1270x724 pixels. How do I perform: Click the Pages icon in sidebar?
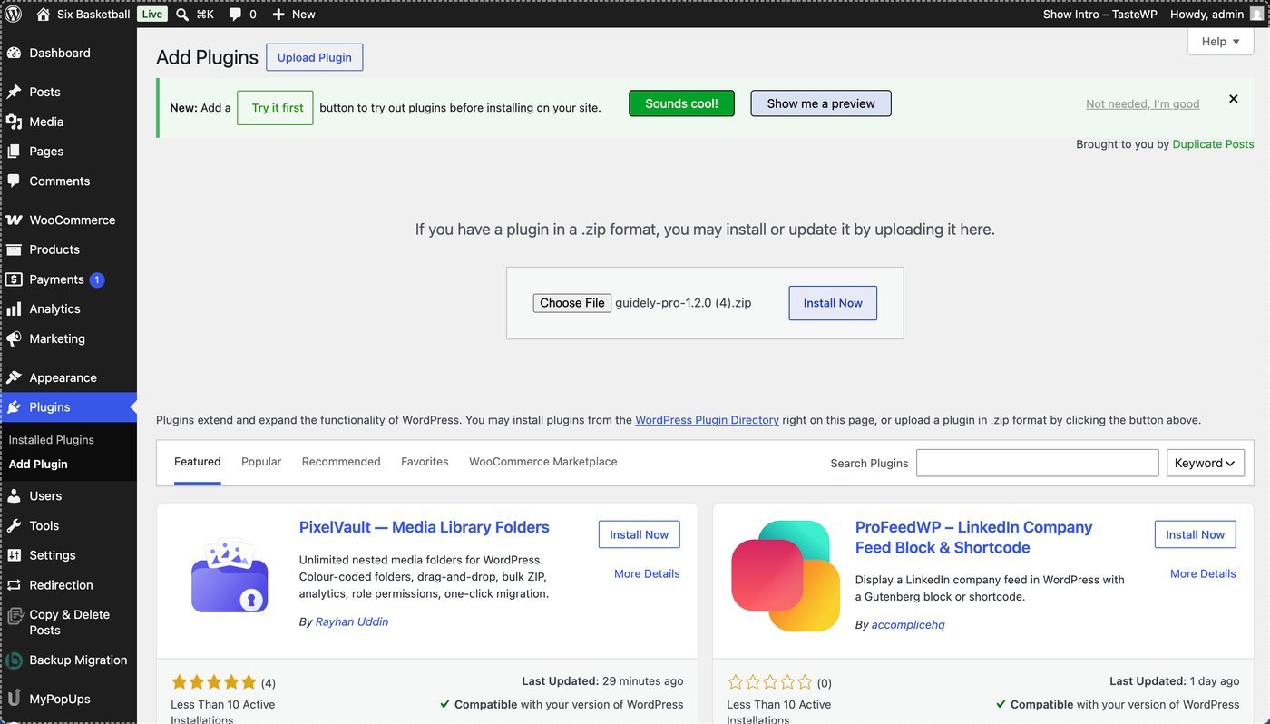point(14,152)
